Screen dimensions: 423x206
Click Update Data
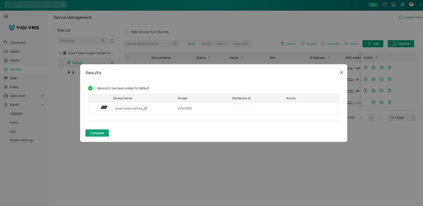click(x=410, y=17)
